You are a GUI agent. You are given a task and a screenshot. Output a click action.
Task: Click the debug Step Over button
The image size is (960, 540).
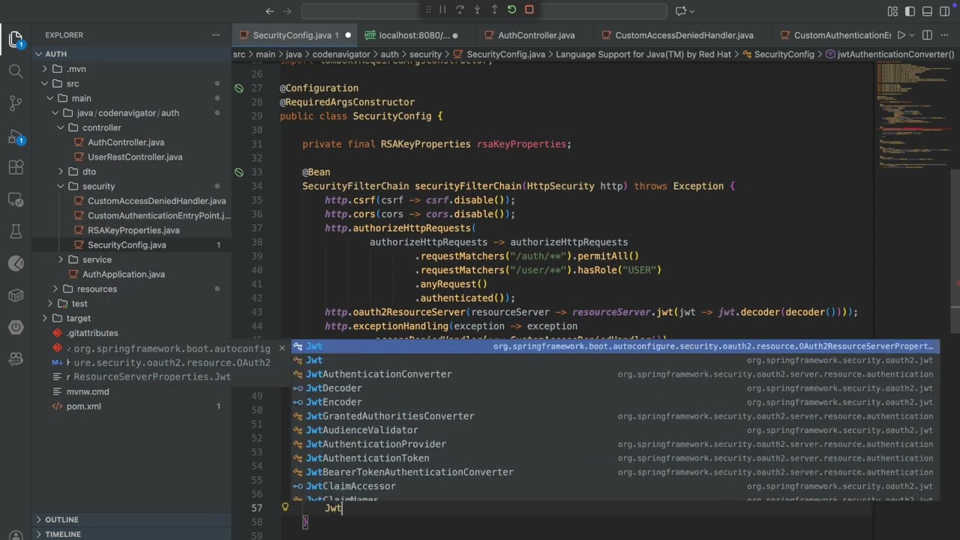coord(460,10)
